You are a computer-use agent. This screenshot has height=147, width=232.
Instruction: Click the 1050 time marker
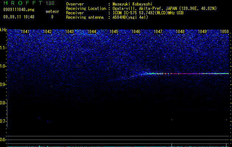(x=225, y=32)
